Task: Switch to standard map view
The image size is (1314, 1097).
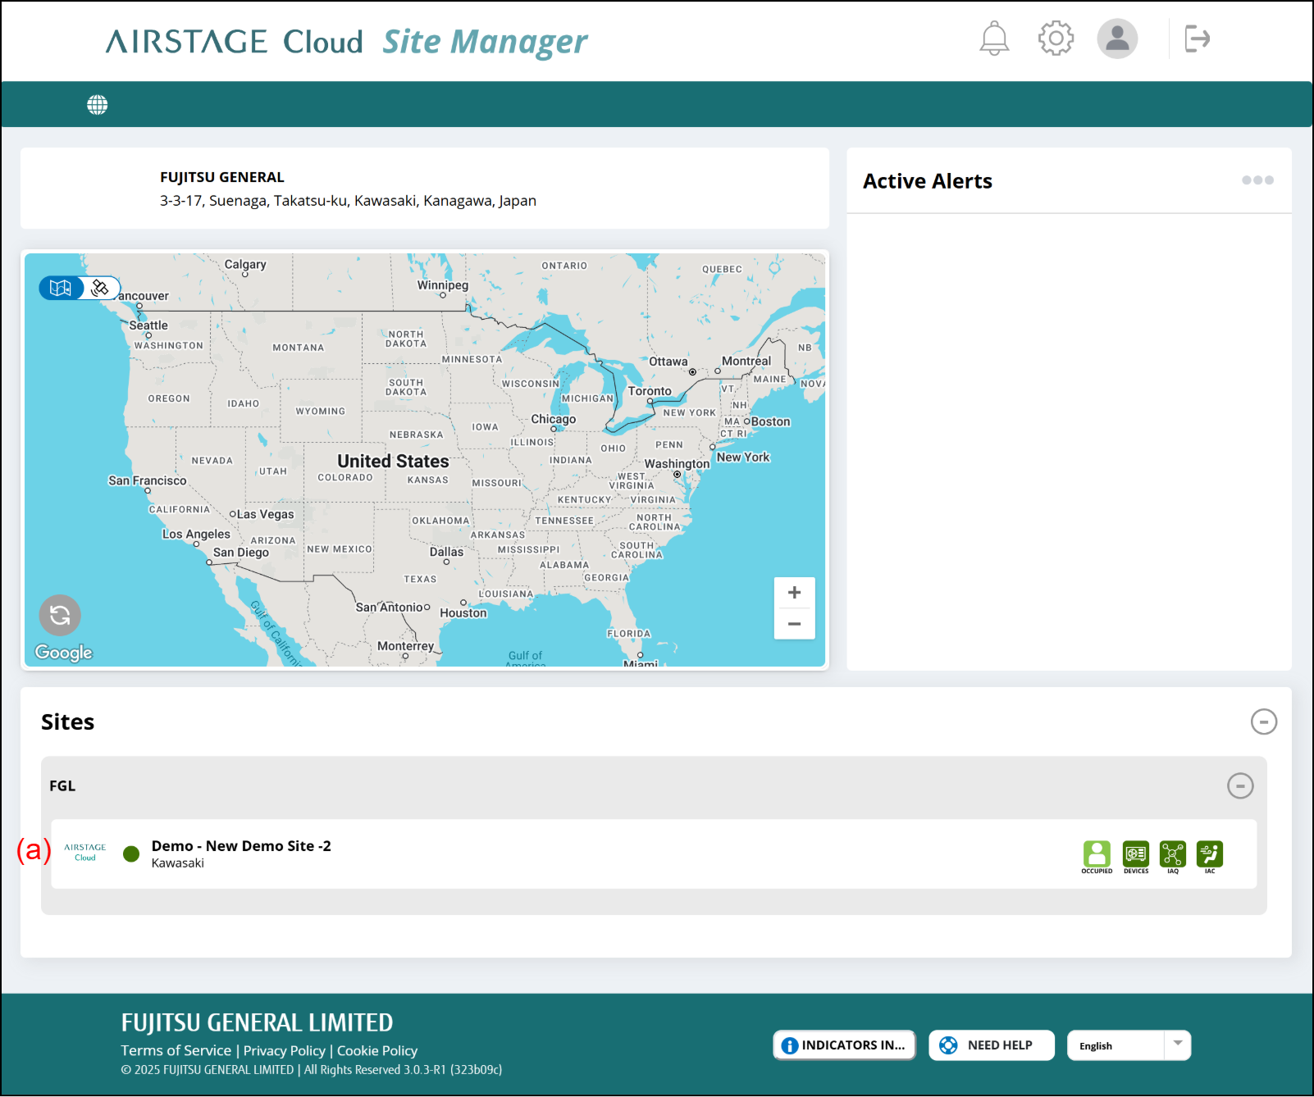Action: [x=61, y=288]
